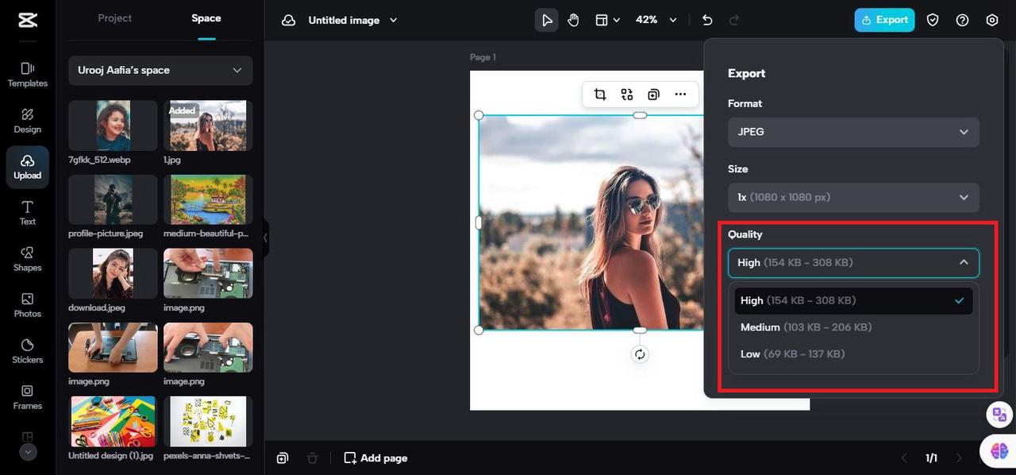
Task: Click the Page 1 label
Action: point(483,57)
